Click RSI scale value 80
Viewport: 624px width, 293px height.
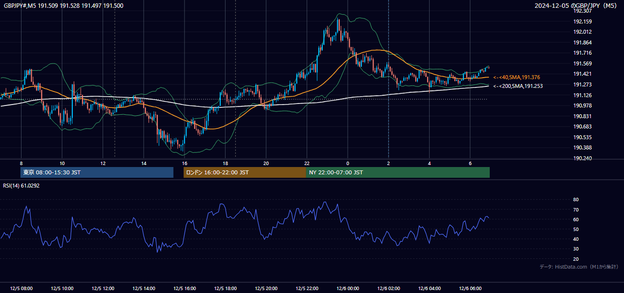[576, 200]
